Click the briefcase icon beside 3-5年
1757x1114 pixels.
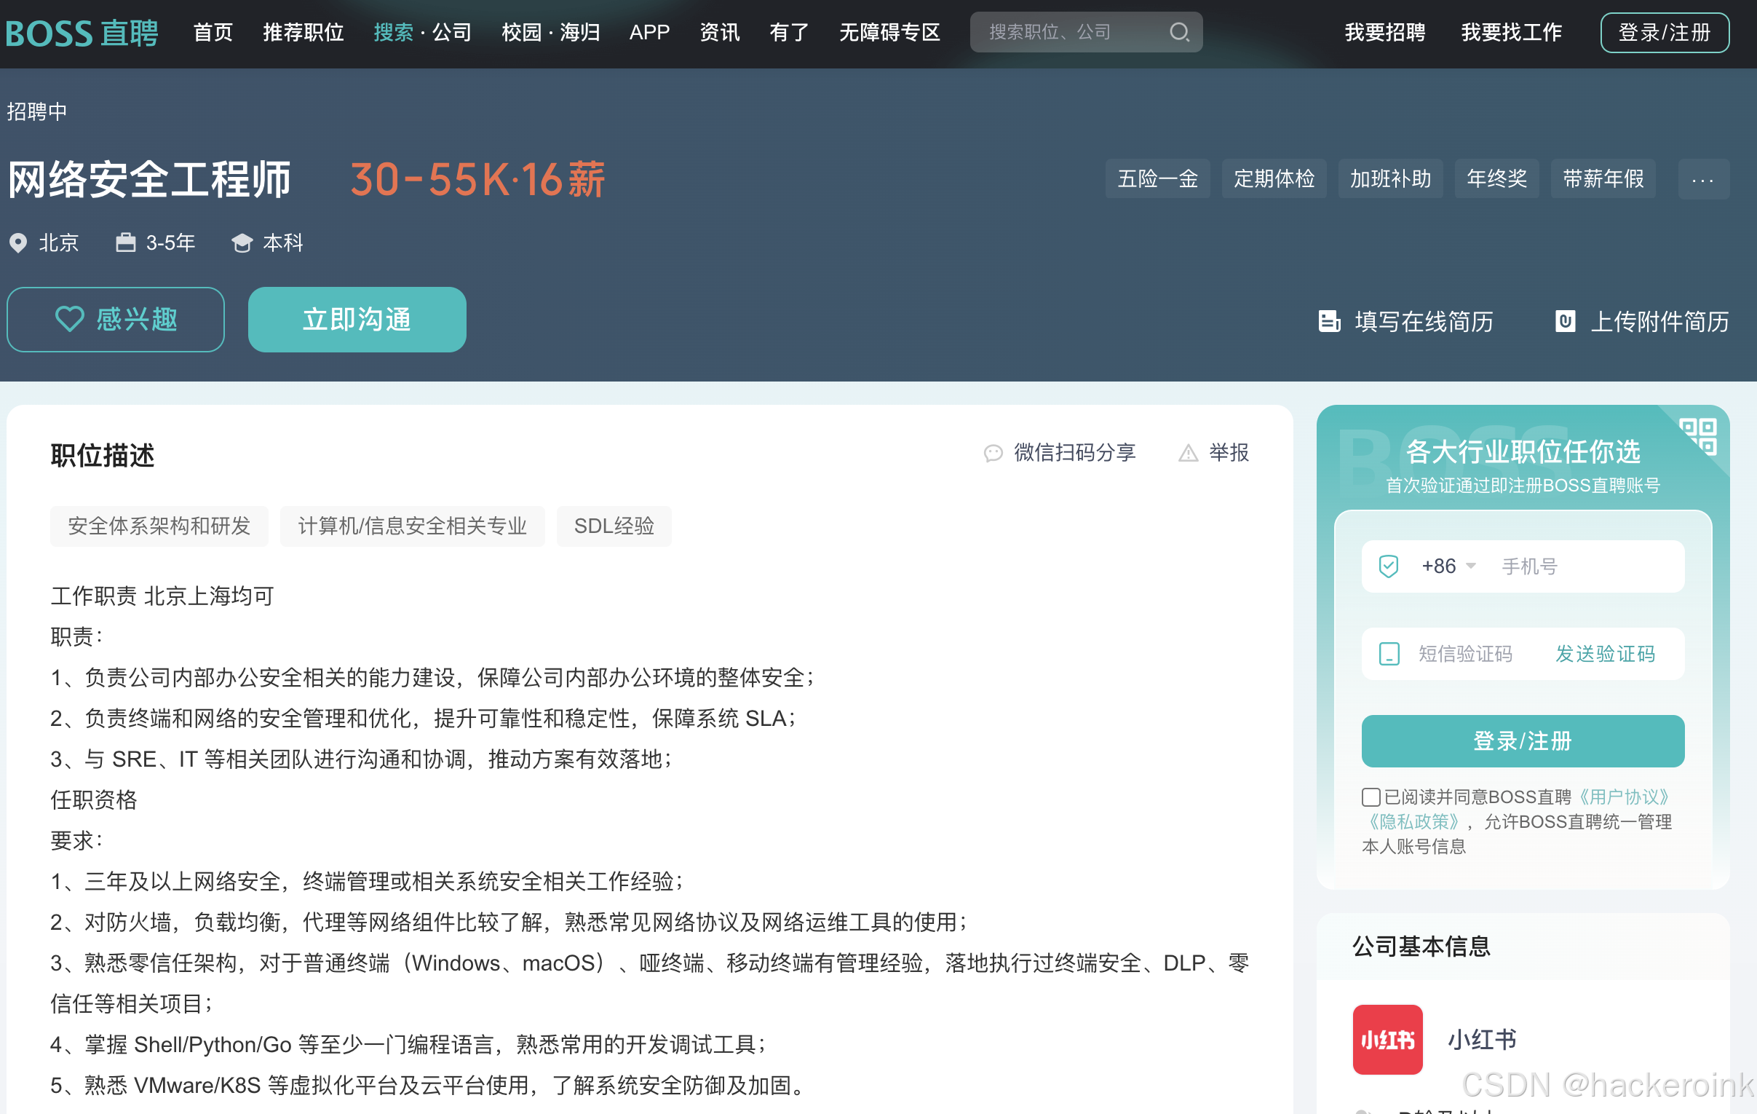[124, 243]
